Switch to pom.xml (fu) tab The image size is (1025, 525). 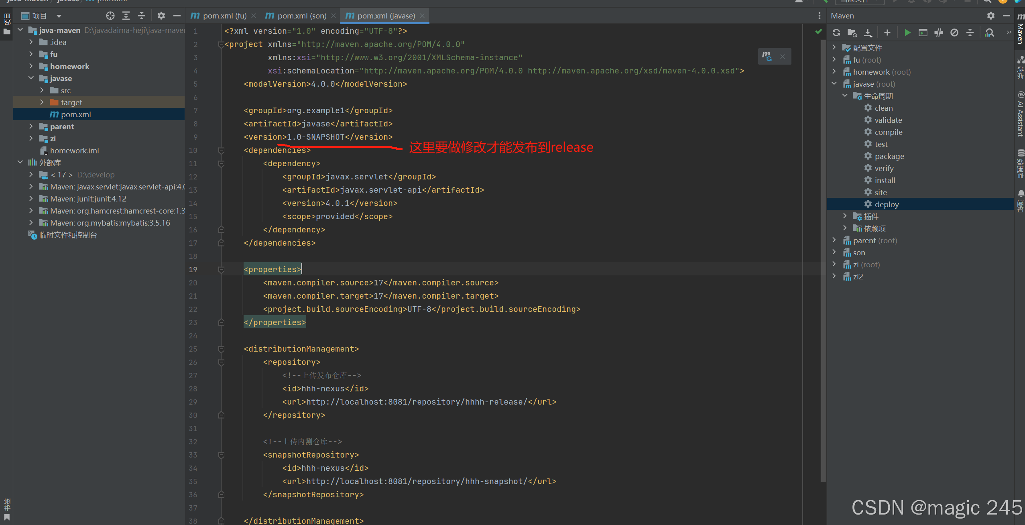pos(224,16)
